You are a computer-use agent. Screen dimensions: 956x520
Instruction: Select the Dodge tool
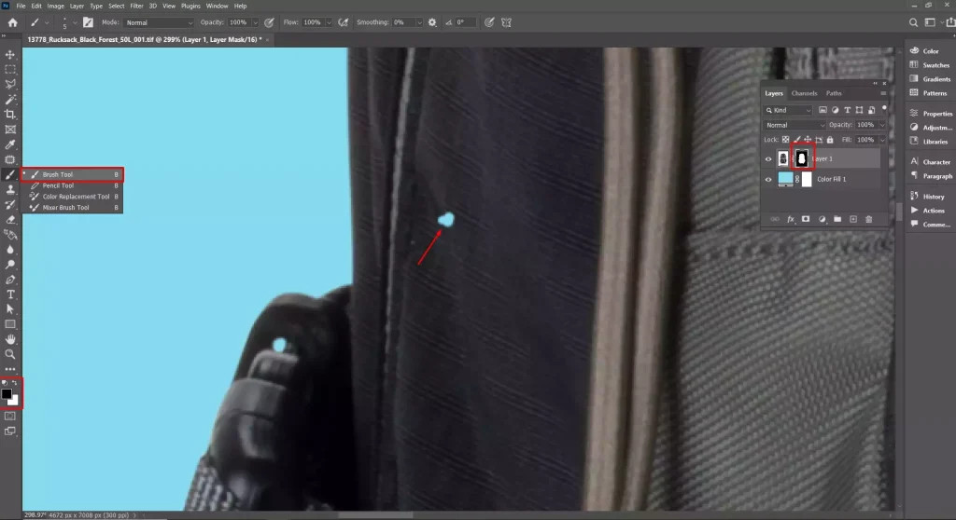(10, 265)
